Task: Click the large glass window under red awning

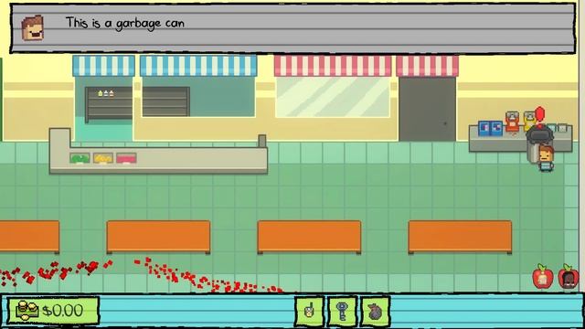Action: tap(333, 97)
